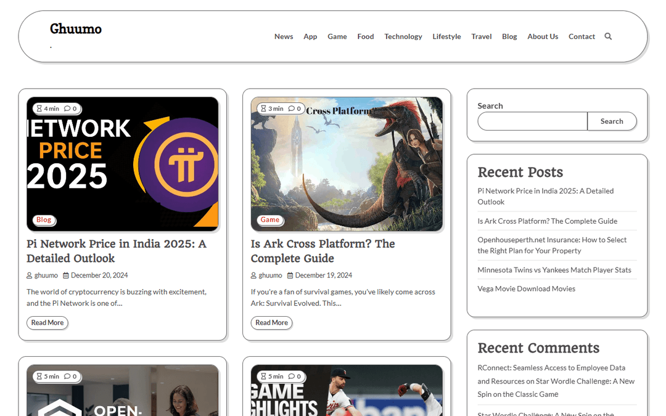The height and width of the screenshot is (416, 666).
Task: Click the hourglass icon on the Openhouseperth 5 min badge
Action: 39,377
